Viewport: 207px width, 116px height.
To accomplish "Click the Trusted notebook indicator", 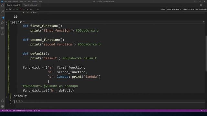I will (163, 9).
